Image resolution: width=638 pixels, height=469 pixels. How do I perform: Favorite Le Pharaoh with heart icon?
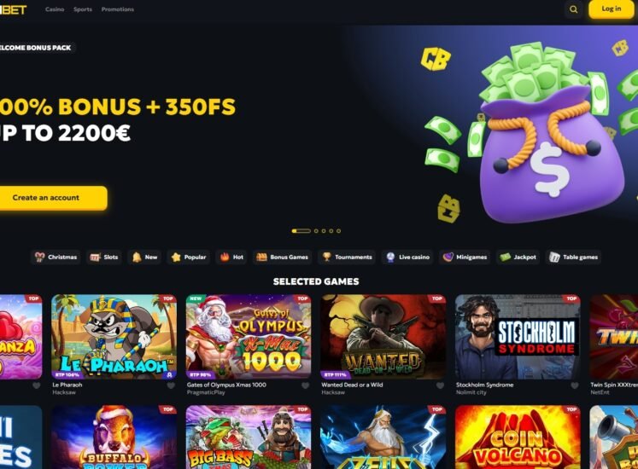pyautogui.click(x=171, y=385)
